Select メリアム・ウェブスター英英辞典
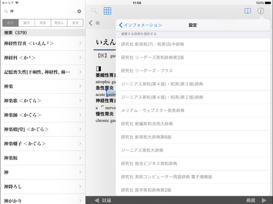The image size is (273, 204). [x=193, y=110]
